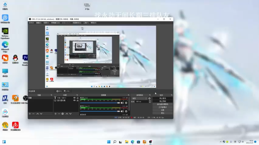Remove the selected source with minus icon
Screen dimensions: 259x145
(x=59, y=114)
